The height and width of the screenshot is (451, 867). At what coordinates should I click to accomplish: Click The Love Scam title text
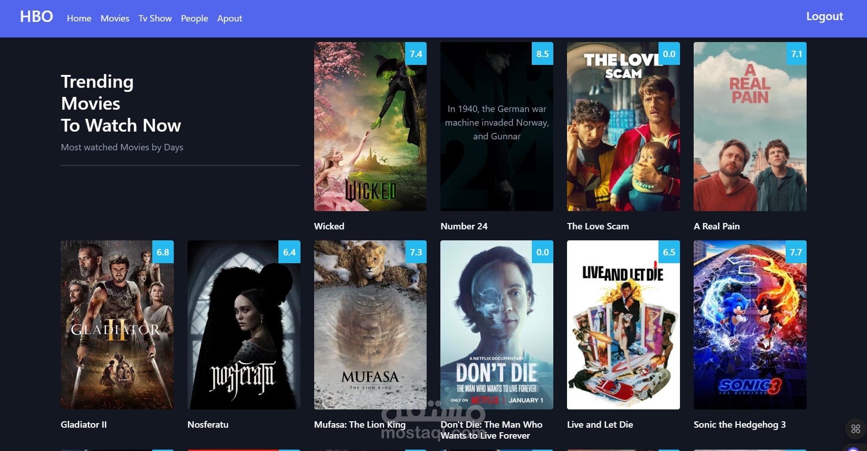[598, 226]
